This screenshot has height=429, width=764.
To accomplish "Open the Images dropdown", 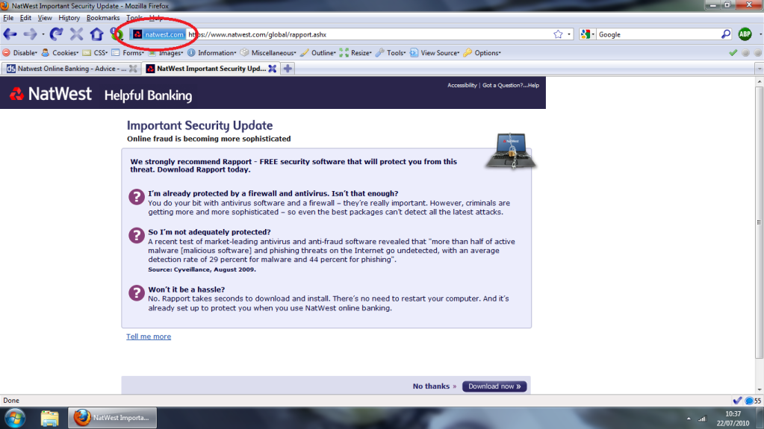I will [x=166, y=52].
